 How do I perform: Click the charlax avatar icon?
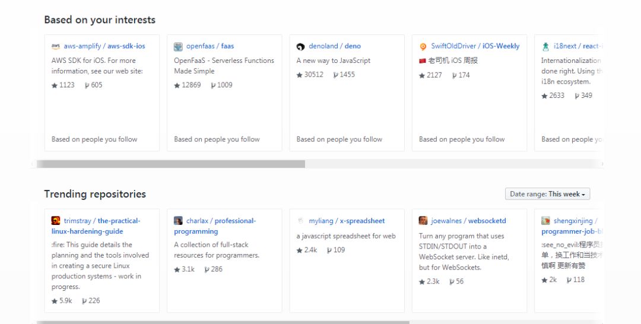tap(178, 221)
